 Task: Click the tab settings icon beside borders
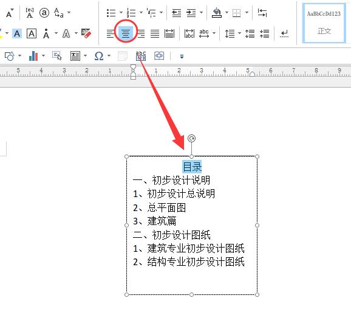click(262, 13)
